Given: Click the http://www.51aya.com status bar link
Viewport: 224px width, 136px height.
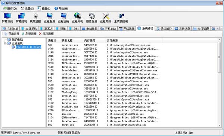Looking at the screenshot, I should pyautogui.click(x=27, y=133).
